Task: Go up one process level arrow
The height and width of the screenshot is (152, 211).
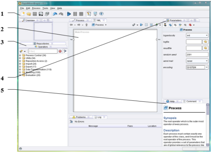Action: tap(86, 25)
